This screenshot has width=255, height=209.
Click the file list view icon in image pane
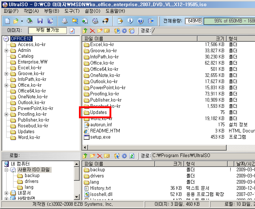(132, 31)
